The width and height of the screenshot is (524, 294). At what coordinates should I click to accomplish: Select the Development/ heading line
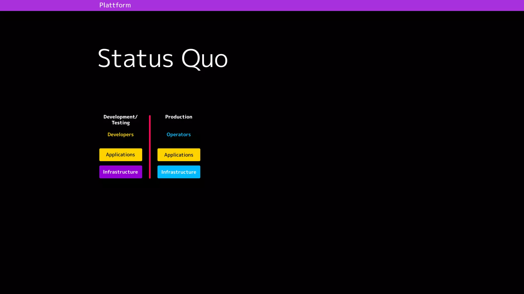tap(121, 117)
